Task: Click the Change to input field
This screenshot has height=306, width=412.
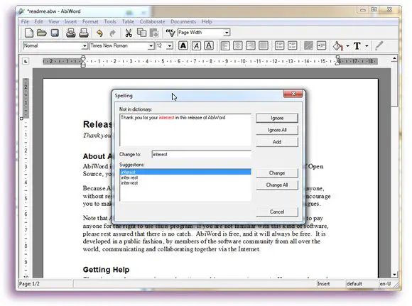Action: [x=202, y=155]
